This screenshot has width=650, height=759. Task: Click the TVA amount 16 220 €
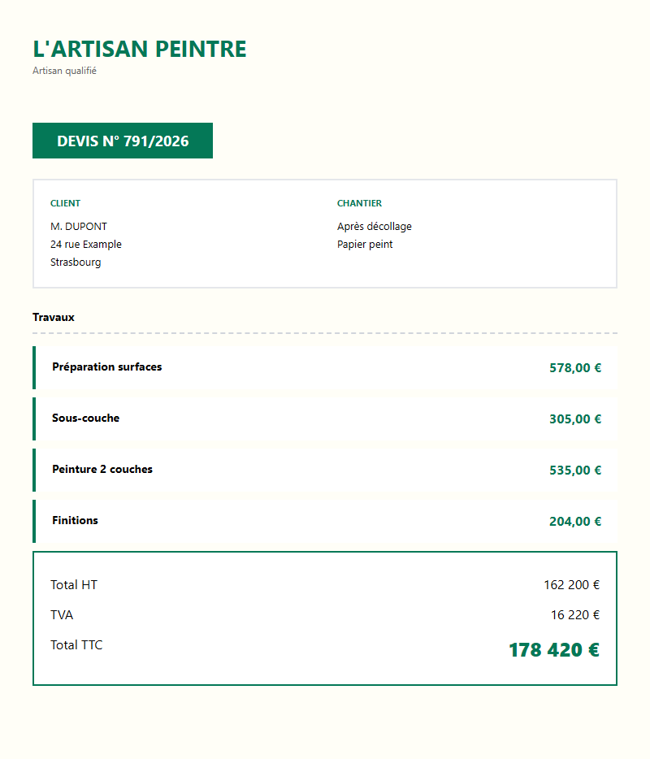(574, 615)
